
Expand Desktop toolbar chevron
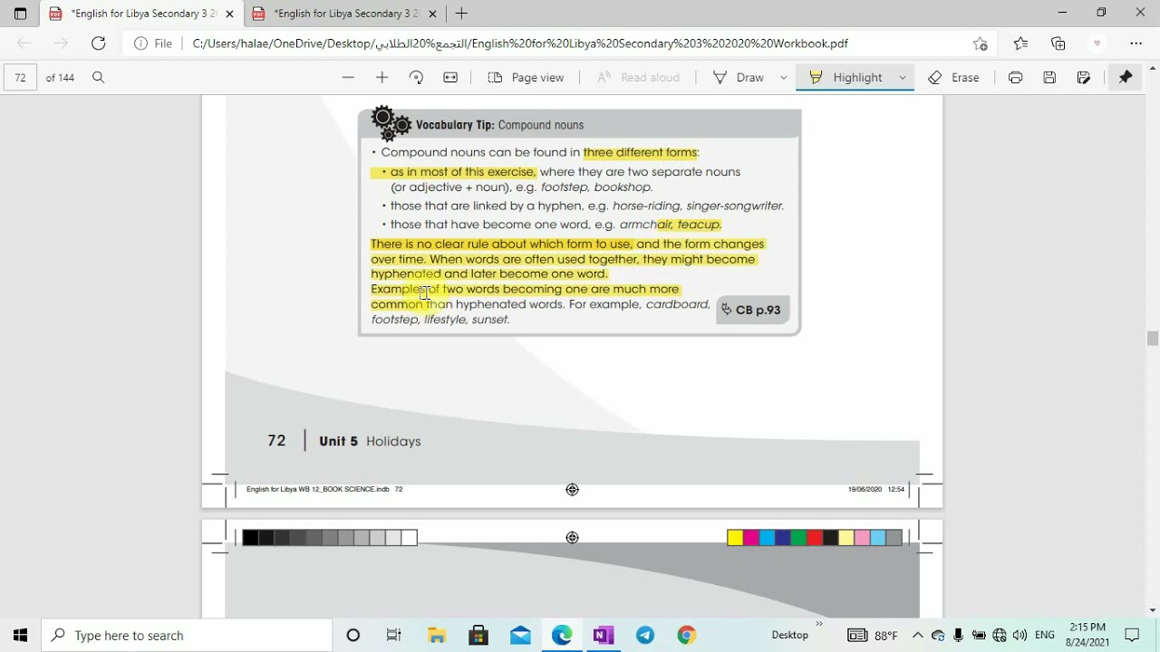[819, 624]
